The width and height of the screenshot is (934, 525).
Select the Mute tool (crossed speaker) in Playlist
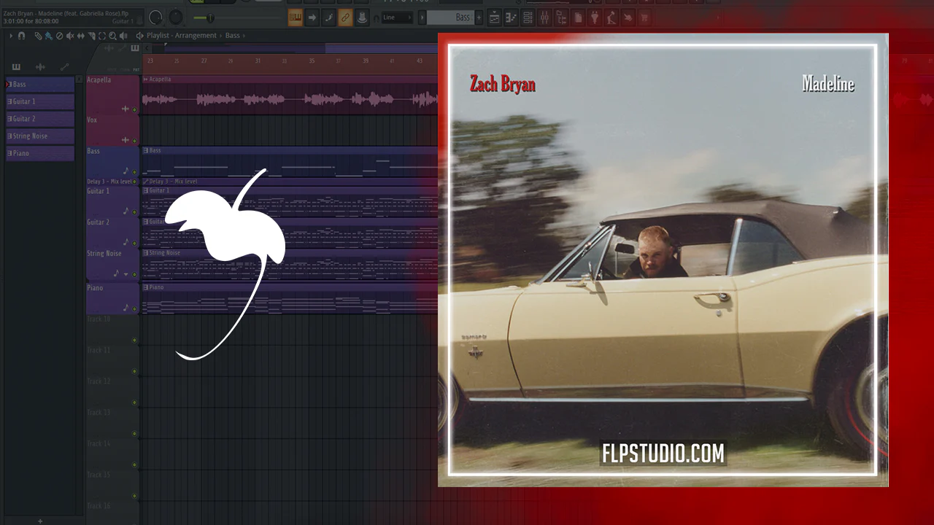click(70, 36)
